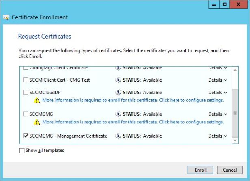Uncheck SCCMCMG - Management Certificate
The height and width of the screenshot is (181, 250).
tap(26, 136)
